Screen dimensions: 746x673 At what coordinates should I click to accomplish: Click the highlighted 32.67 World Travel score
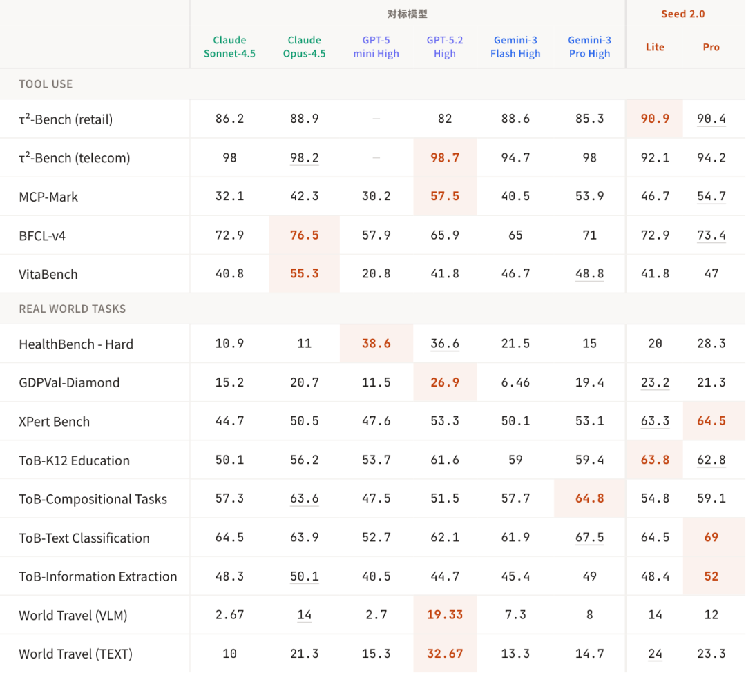(x=444, y=654)
